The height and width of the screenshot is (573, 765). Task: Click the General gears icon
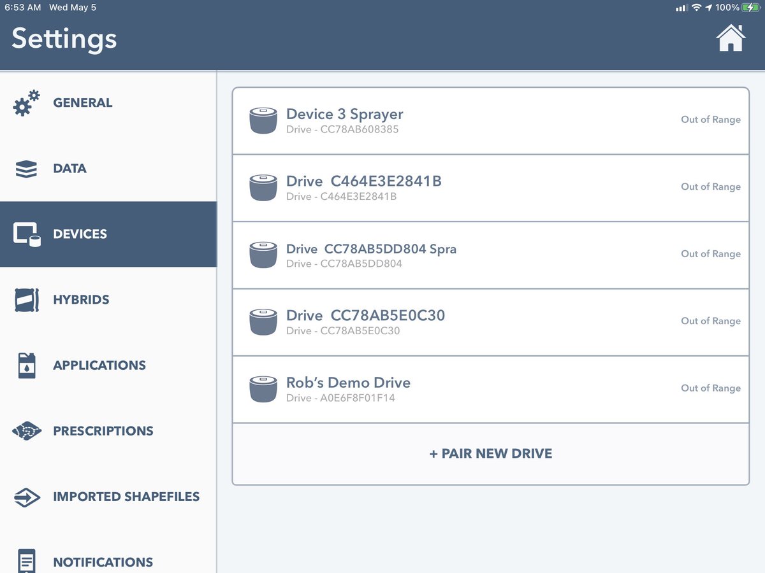(26, 103)
